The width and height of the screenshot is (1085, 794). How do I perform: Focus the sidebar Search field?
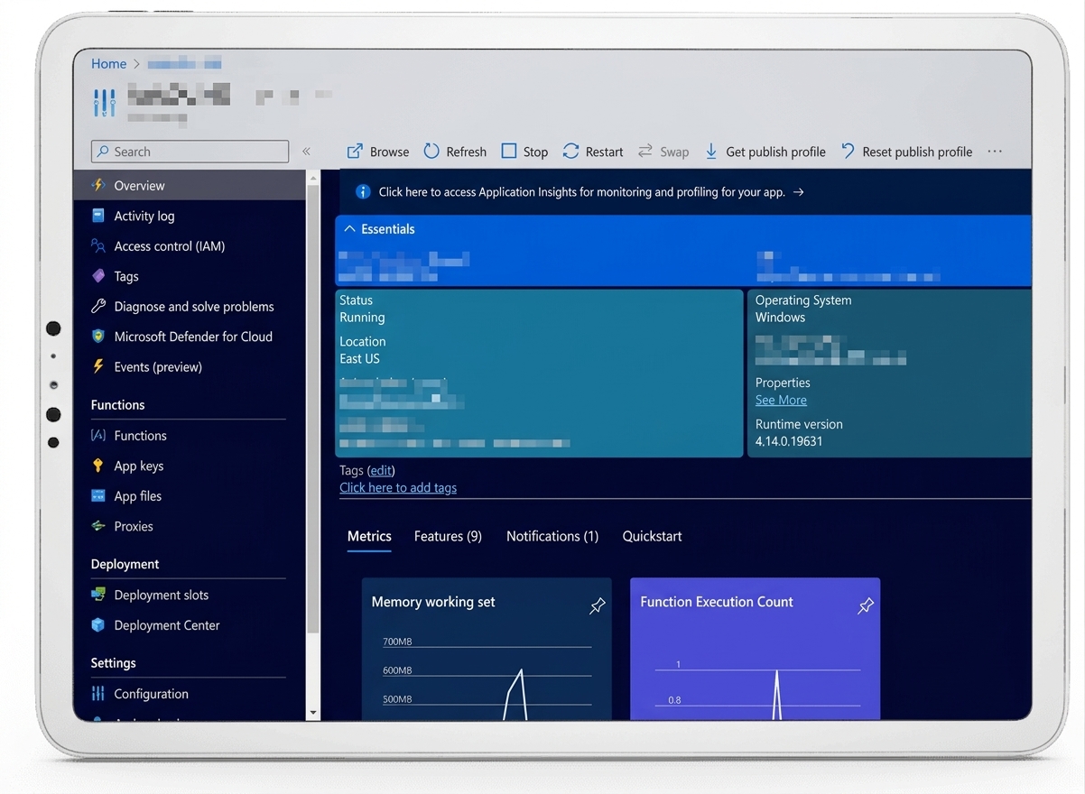[190, 152]
